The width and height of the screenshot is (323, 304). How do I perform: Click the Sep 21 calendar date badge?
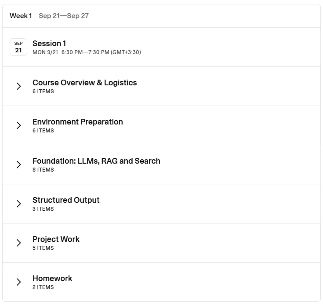pos(18,47)
